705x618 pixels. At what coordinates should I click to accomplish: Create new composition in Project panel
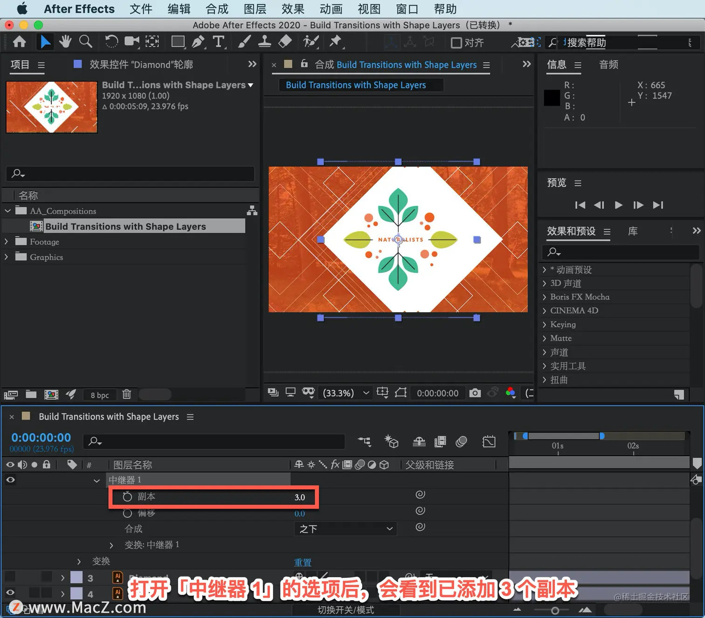point(51,394)
